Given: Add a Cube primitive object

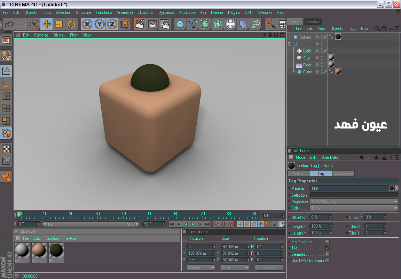Looking at the screenshot, I should pyautogui.click(x=180, y=24).
